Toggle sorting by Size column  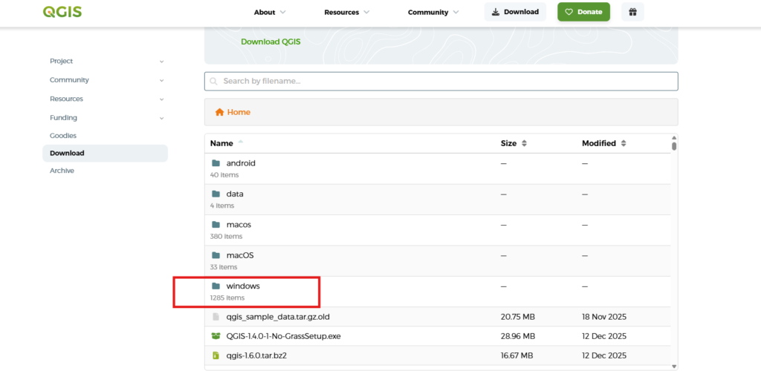[x=514, y=143]
